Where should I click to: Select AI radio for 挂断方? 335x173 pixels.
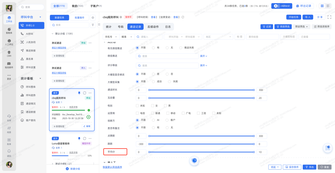click(153, 120)
